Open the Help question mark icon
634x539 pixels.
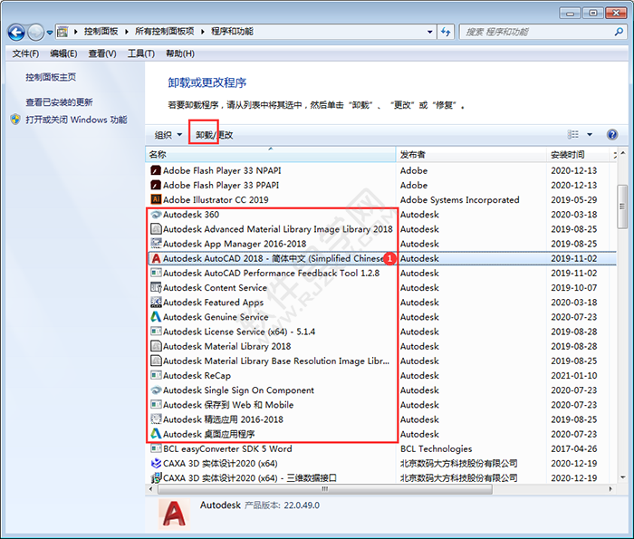pos(612,134)
